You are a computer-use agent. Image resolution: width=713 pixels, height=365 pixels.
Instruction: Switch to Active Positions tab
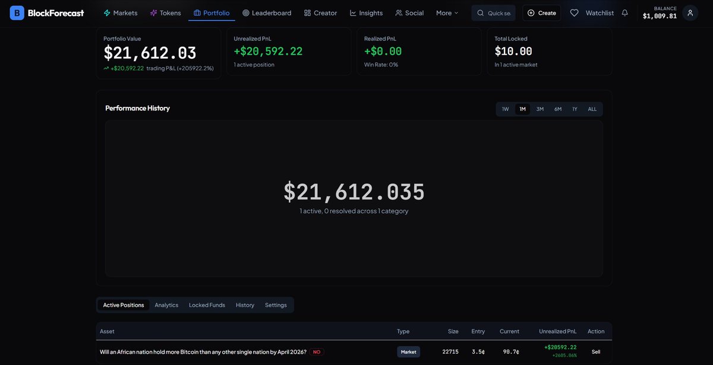[x=124, y=305]
